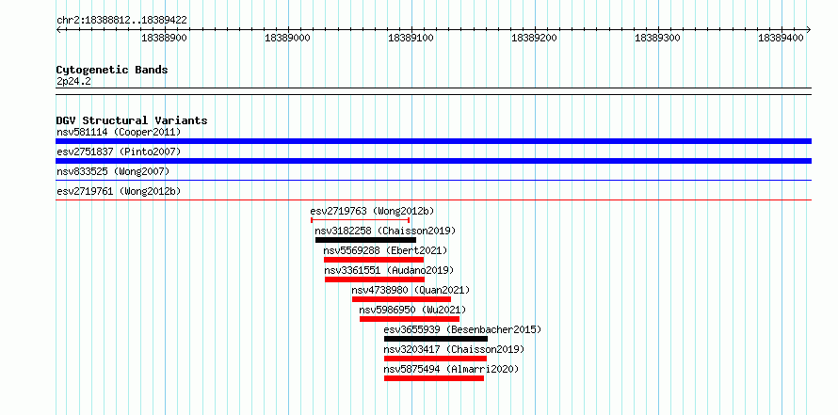Select the red bar under nsv3203417
The width and height of the screenshot is (838, 415).
tap(436, 359)
